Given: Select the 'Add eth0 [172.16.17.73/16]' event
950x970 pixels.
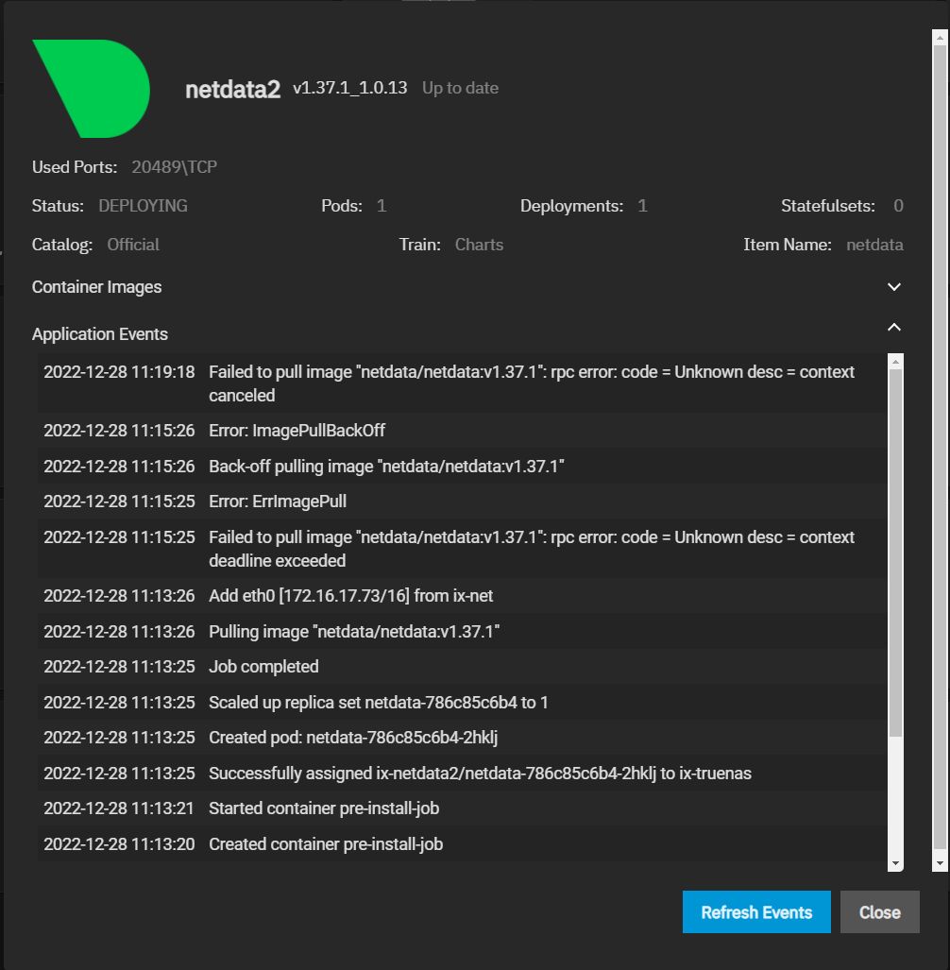Looking at the screenshot, I should tap(462, 596).
